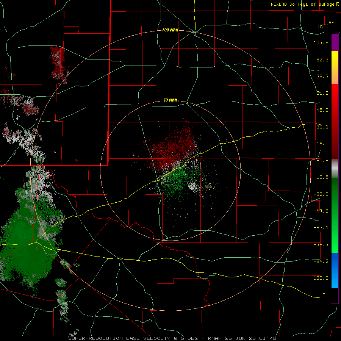Select the -16.5 scale value

[x=321, y=177]
